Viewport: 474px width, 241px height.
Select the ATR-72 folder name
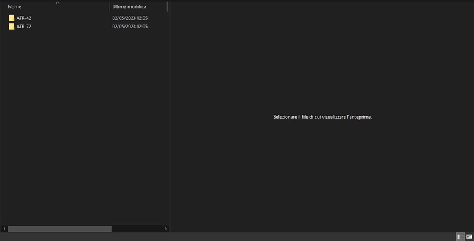coord(24,27)
